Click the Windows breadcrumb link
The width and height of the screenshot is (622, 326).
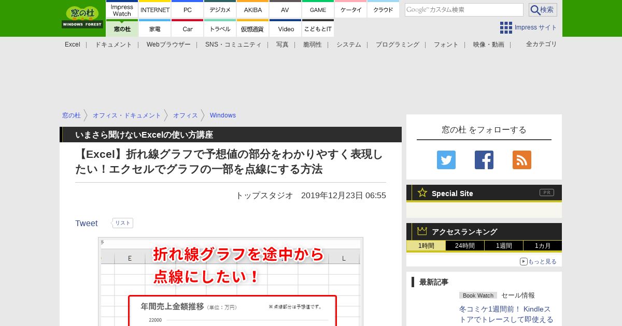(223, 115)
